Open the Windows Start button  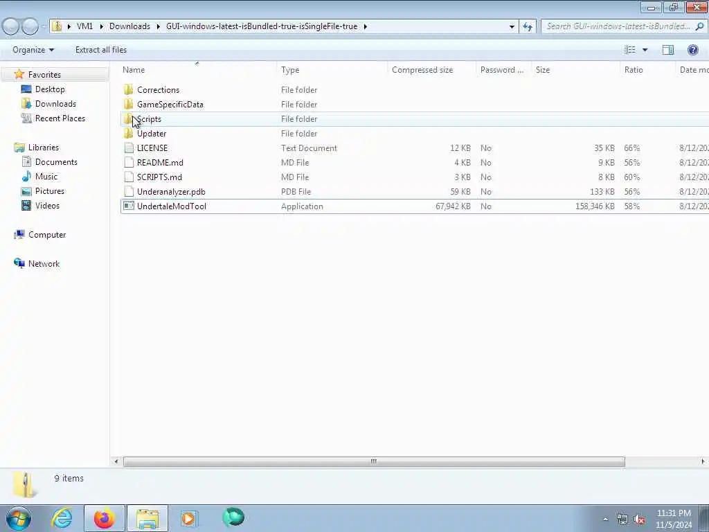click(x=19, y=518)
